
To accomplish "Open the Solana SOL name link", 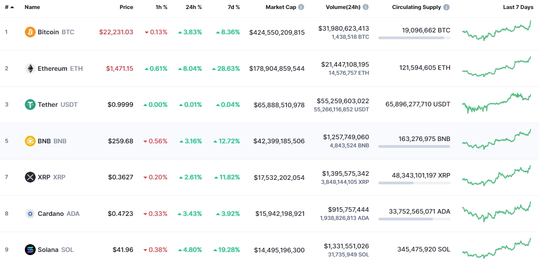I will coord(56,250).
